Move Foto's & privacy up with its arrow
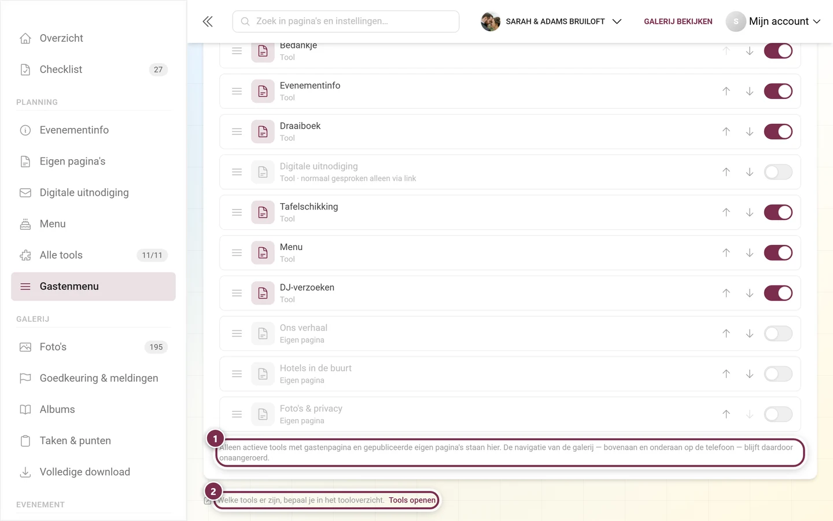Screen dimensions: 833x521 pyautogui.click(x=726, y=414)
